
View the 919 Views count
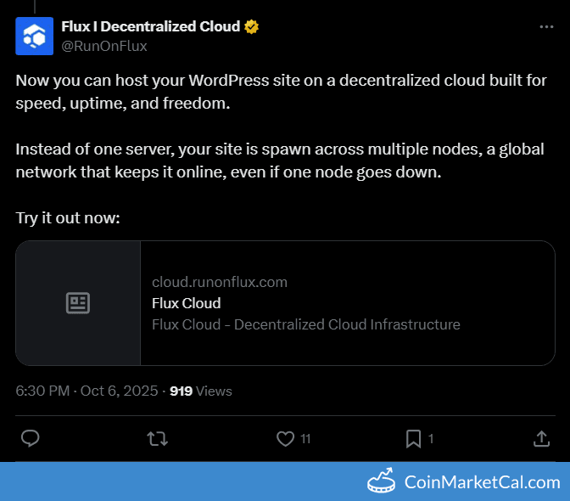(201, 391)
